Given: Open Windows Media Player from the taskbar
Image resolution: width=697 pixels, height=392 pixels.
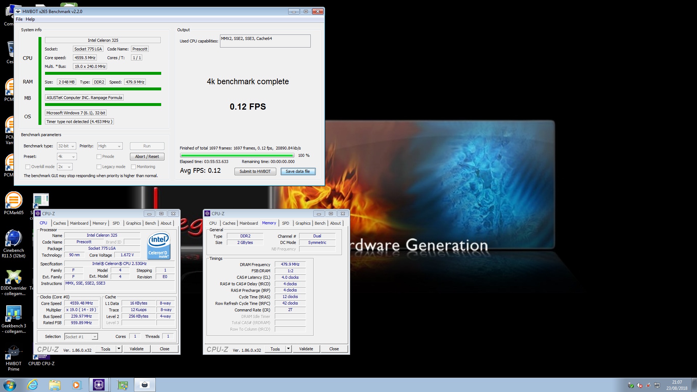Looking at the screenshot, I should tap(77, 385).
